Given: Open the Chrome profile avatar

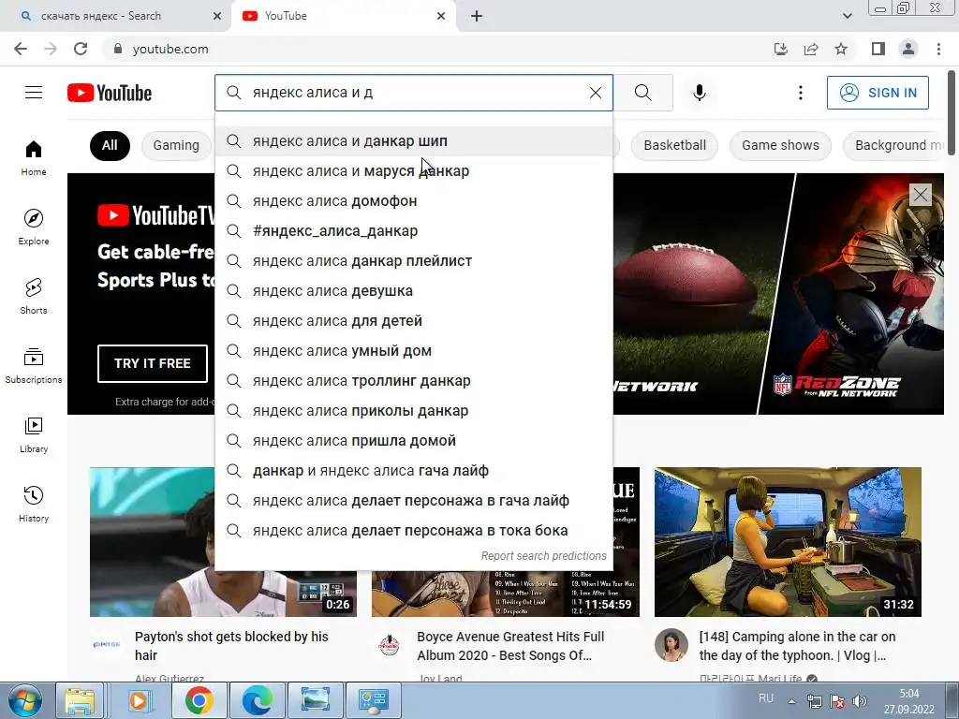Looking at the screenshot, I should [x=908, y=49].
